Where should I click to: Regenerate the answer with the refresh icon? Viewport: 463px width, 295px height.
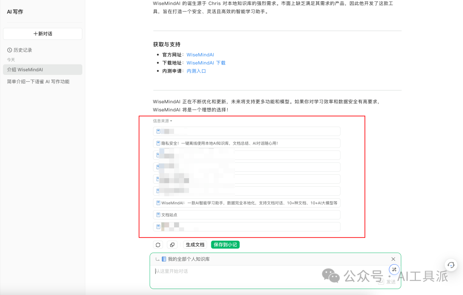158,245
